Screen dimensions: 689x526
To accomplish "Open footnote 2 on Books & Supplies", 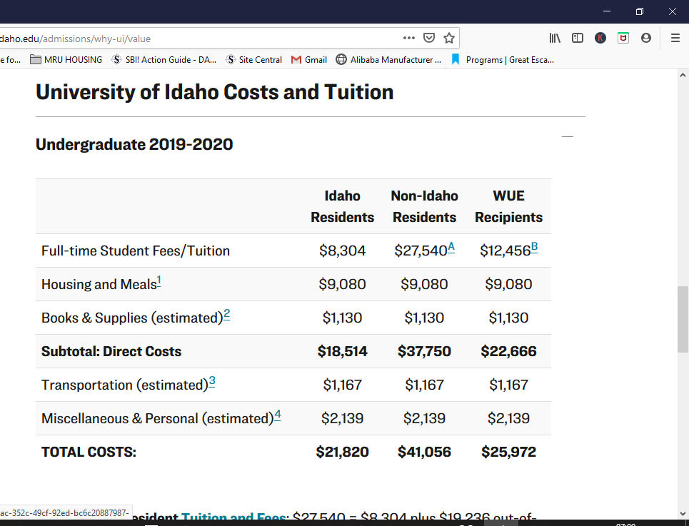I will click(x=227, y=314).
